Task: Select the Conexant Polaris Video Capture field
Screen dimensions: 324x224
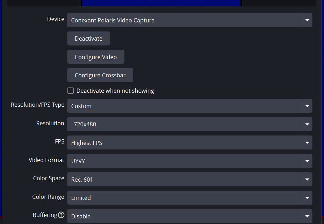Action: click(x=184, y=20)
